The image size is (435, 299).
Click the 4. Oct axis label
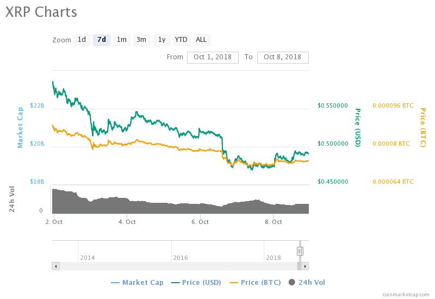pyautogui.click(x=127, y=222)
